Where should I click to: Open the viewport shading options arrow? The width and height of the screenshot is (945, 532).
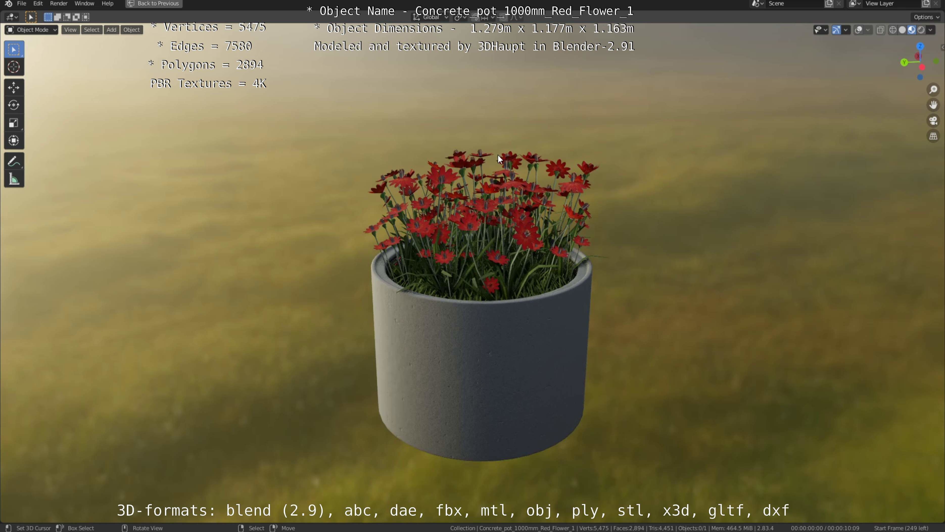tap(931, 30)
